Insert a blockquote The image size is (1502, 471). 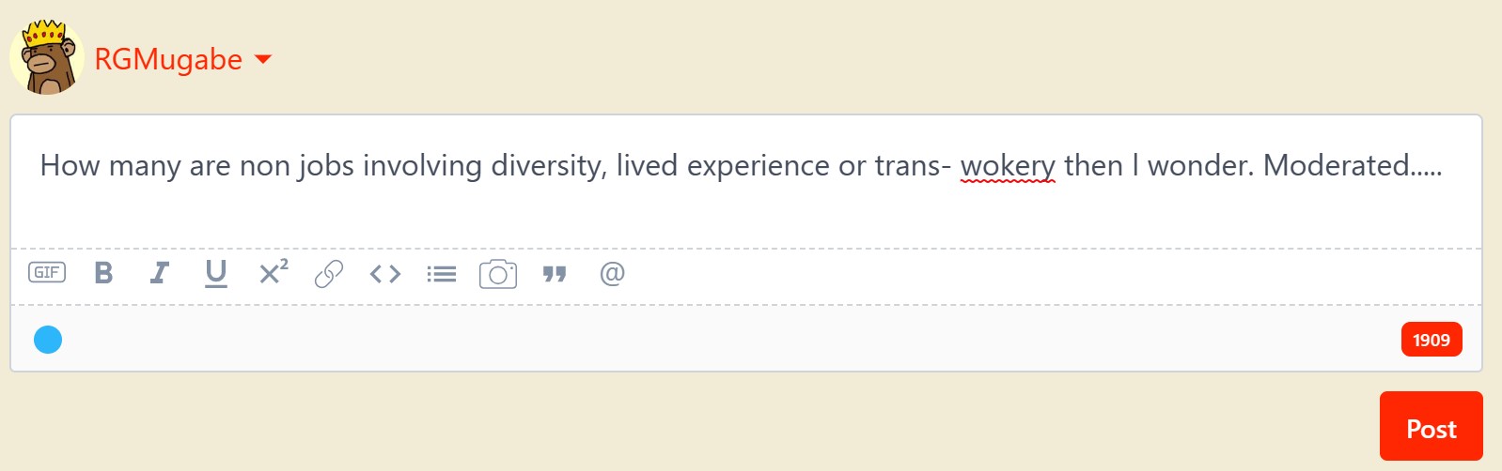(555, 274)
